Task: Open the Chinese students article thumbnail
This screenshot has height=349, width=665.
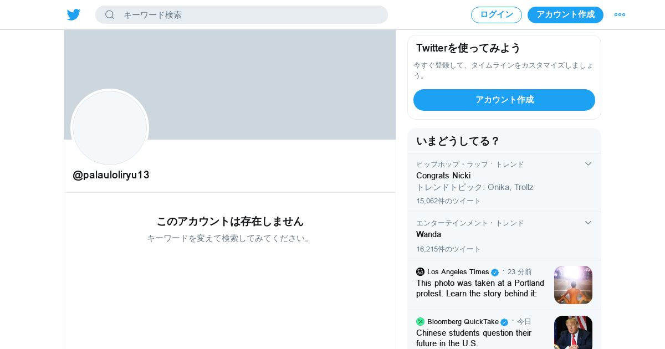Action: tap(573, 332)
